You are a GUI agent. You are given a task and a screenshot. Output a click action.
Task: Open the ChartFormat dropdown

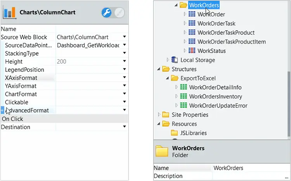point(125,94)
